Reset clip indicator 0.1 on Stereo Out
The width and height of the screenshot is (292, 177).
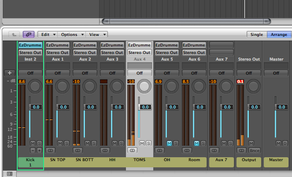[x=240, y=81]
